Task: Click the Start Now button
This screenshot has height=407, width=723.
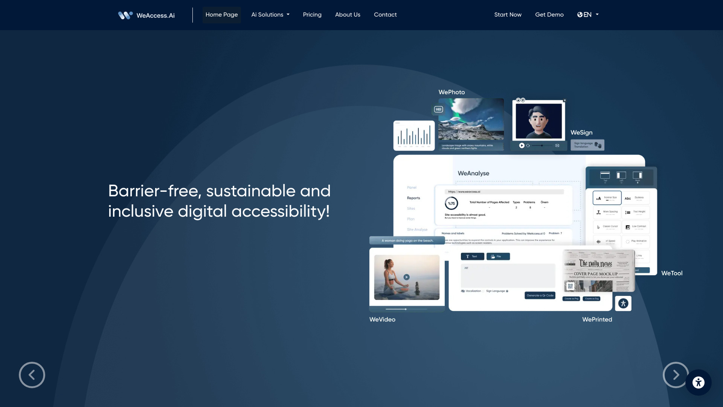Action: point(508,15)
